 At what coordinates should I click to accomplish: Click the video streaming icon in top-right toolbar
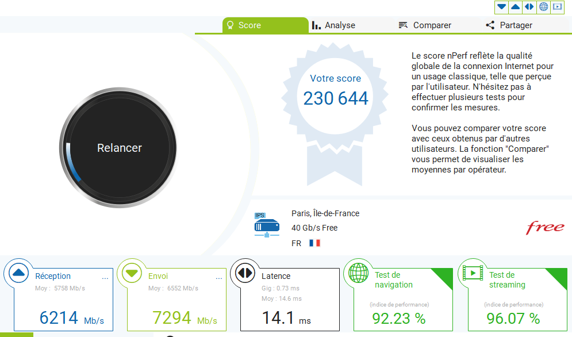point(558,6)
